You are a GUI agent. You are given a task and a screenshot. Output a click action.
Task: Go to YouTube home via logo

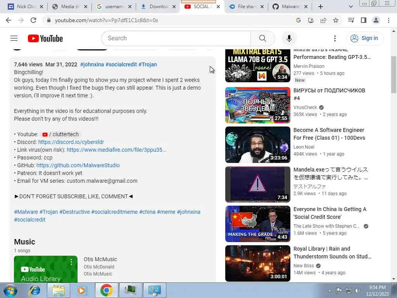tap(45, 38)
